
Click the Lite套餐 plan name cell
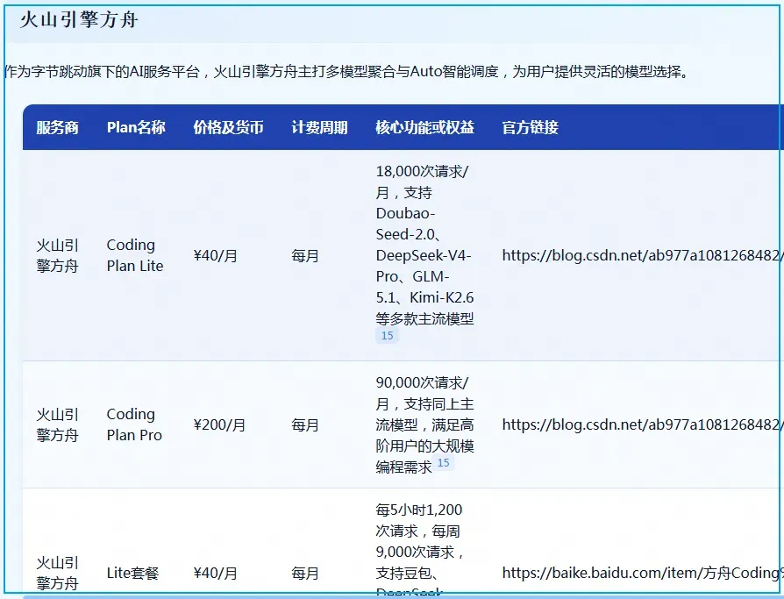coord(132,573)
